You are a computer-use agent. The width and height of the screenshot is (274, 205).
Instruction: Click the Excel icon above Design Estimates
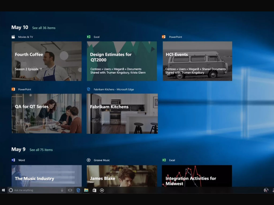click(89, 37)
